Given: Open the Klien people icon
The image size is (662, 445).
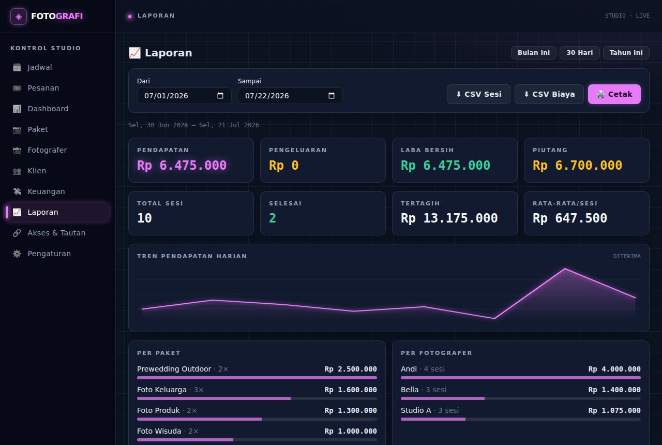Looking at the screenshot, I should (x=17, y=171).
